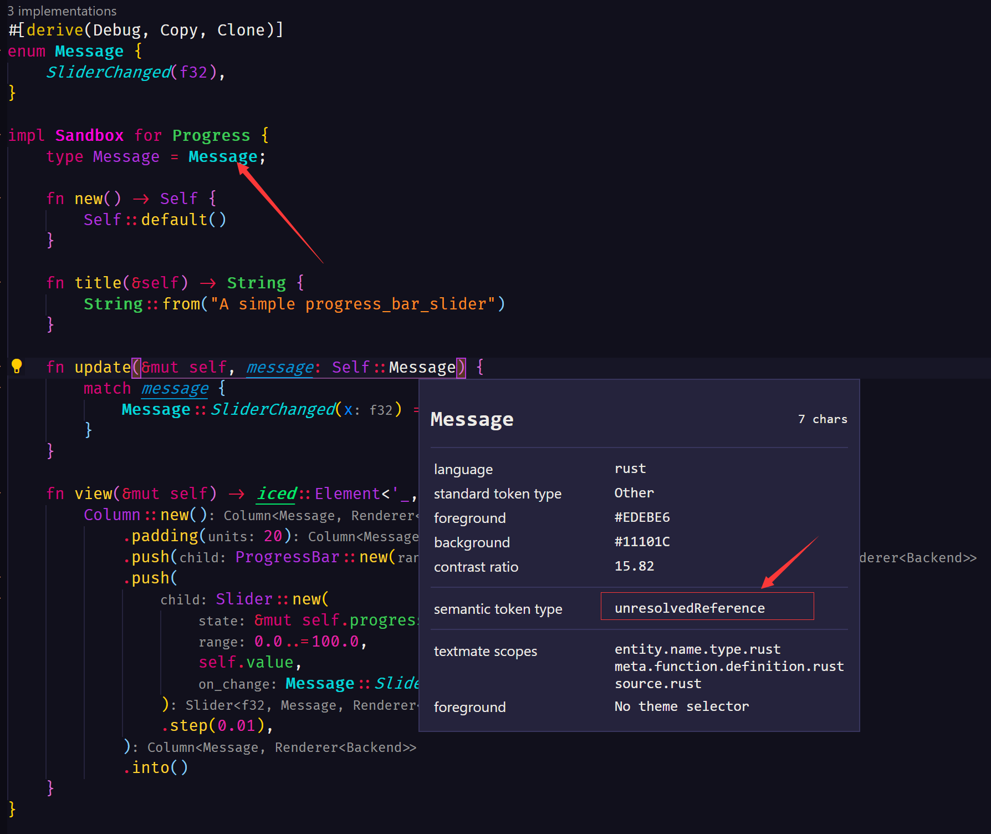Click the foreground color value #EDEBE6
Image resolution: width=991 pixels, height=834 pixels.
coord(642,517)
